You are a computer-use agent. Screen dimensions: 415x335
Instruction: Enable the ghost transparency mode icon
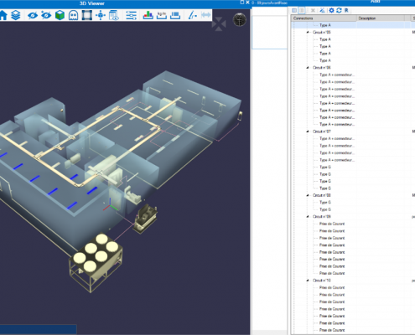coord(73,15)
